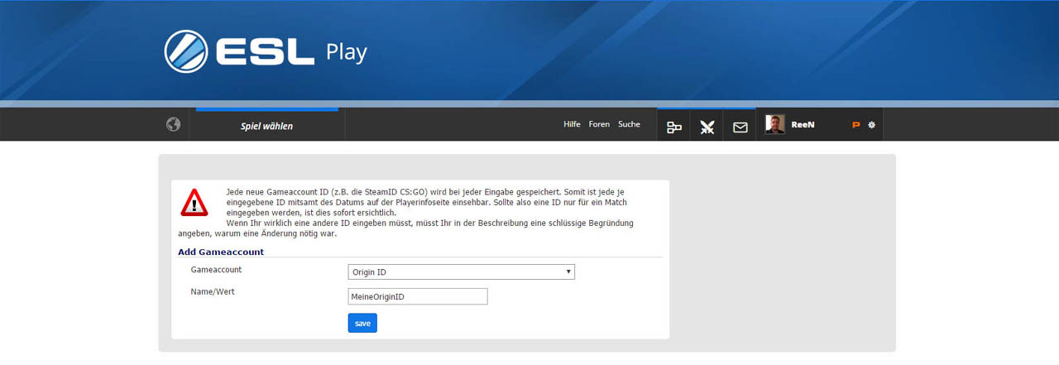Open the envelope messages icon
Viewport: 1059px width, 365px height.
pos(740,127)
